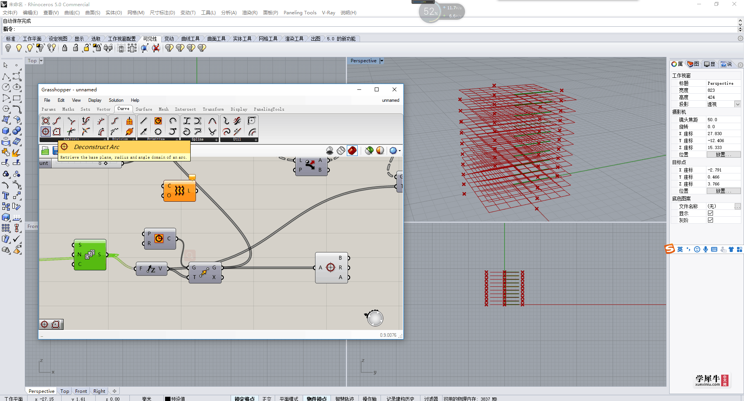
Task: Expand the Division panel plus in Grasshopper
Action: point(133,139)
